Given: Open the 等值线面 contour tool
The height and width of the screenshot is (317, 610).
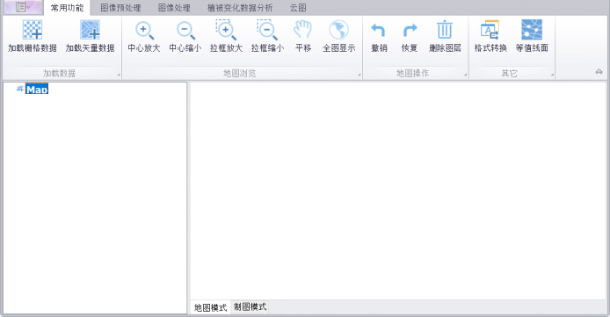Looking at the screenshot, I should (x=532, y=30).
